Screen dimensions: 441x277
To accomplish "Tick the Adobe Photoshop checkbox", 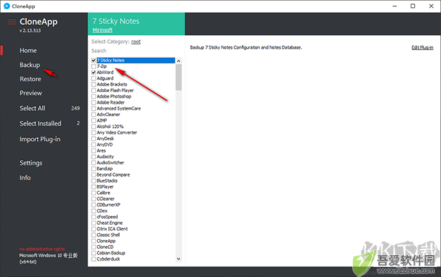I will (x=94, y=96).
